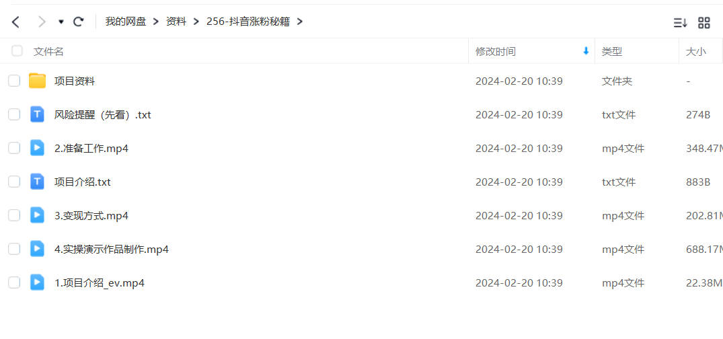Click the text file icon of 项目介绍.txt
723x339 pixels.
(37, 182)
